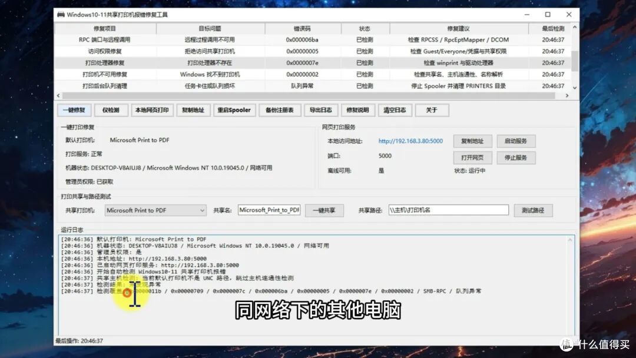Select the 打印机不可用修复 row
Viewport: 636px width, 358px height.
313,75
